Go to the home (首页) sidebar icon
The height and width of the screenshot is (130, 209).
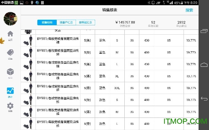[x=10, y=34]
